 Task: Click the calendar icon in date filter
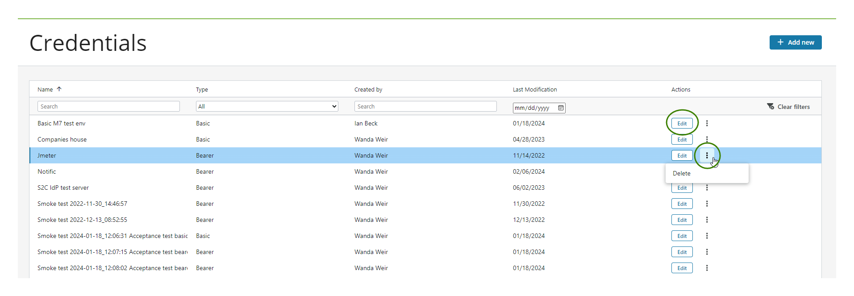tap(561, 108)
